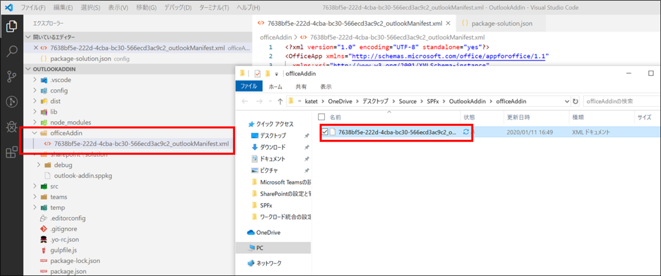Open 選択(S) menu in VS Code
Screen dimensions: 661x276
pos(90,8)
